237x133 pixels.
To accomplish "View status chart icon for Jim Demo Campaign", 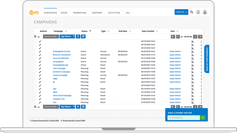I will tap(192, 72).
